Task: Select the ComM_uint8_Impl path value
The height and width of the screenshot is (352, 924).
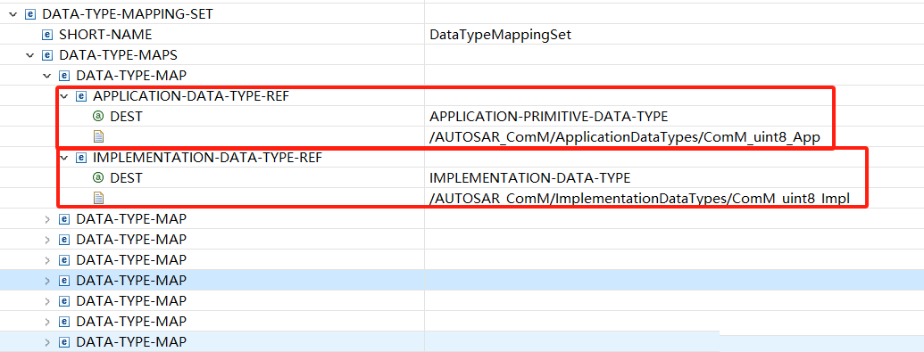Action: click(x=639, y=199)
